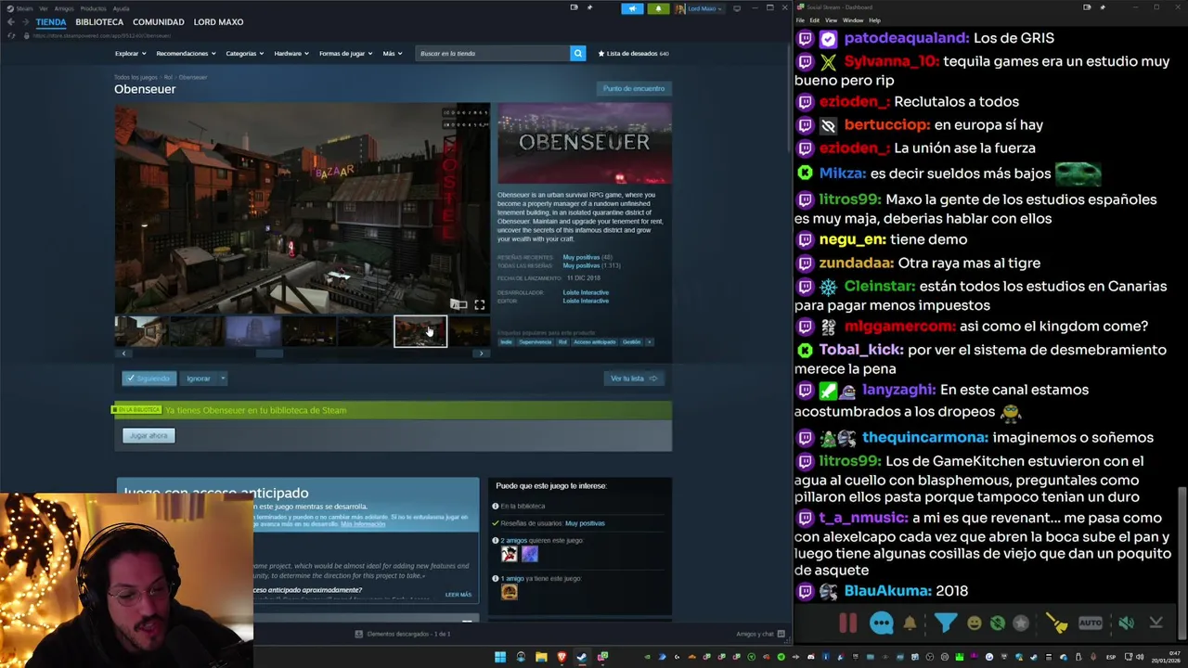The width and height of the screenshot is (1188, 668).
Task: Toggle the AUTO button in Social Stream
Action: pyautogui.click(x=1091, y=623)
